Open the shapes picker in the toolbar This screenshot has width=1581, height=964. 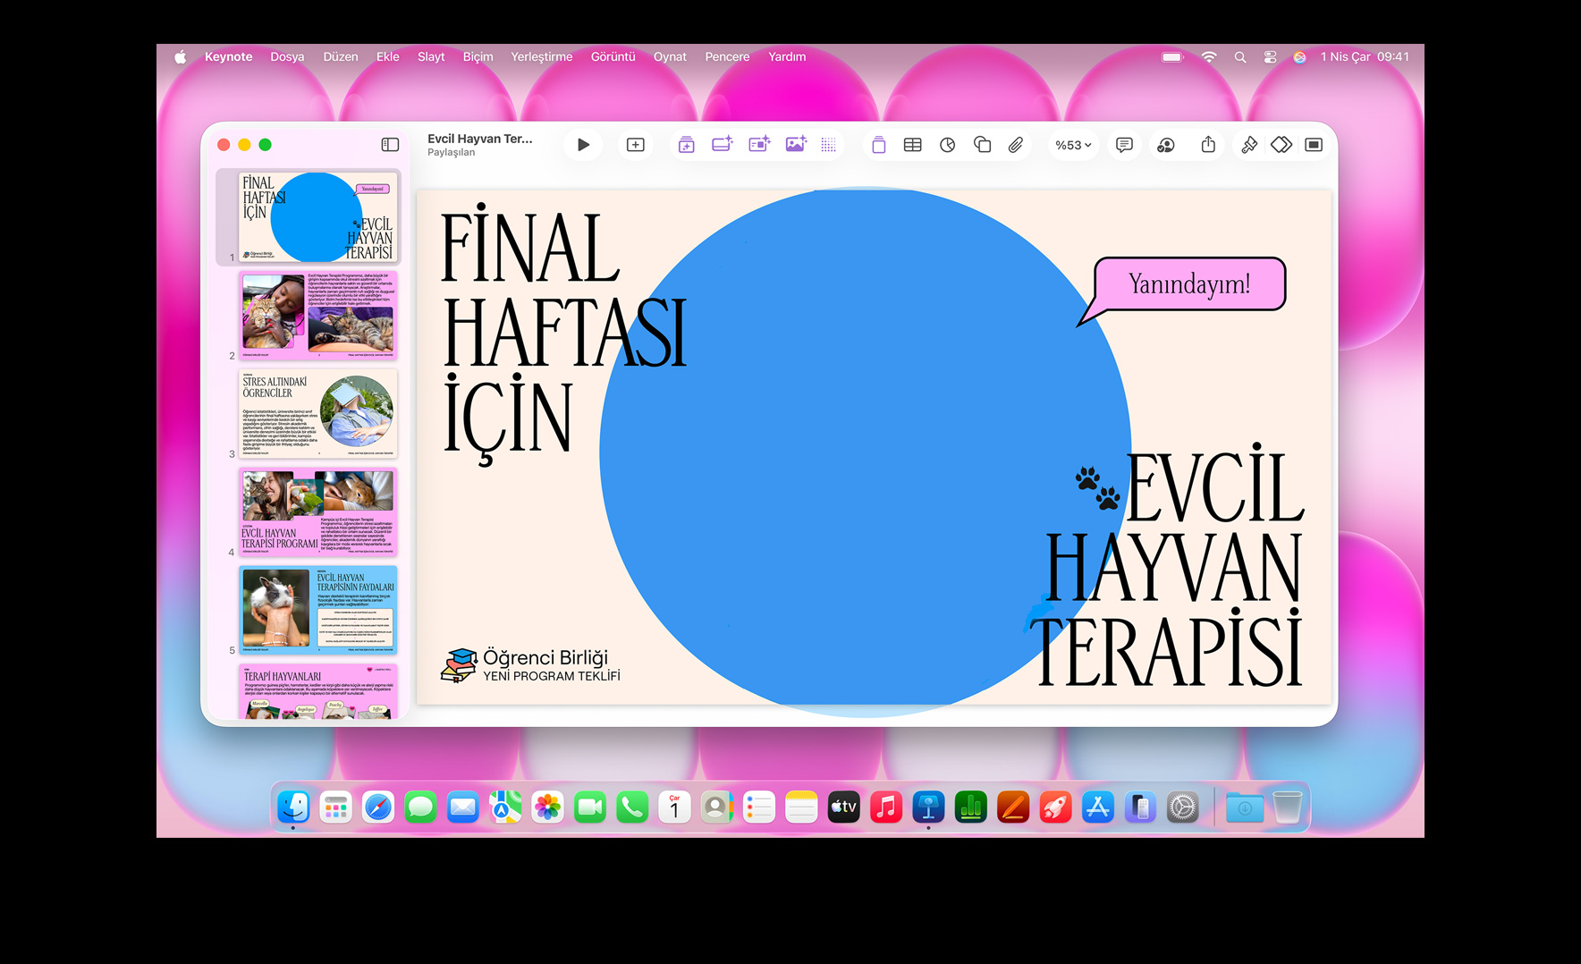point(982,145)
